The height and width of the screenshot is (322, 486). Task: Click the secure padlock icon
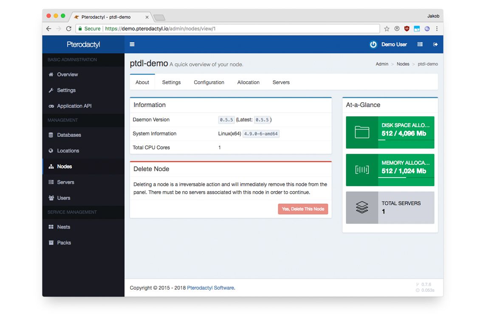click(80, 28)
